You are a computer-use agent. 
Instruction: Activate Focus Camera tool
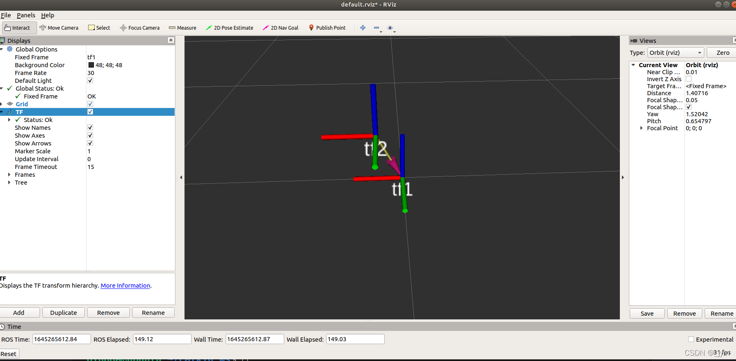(x=140, y=28)
